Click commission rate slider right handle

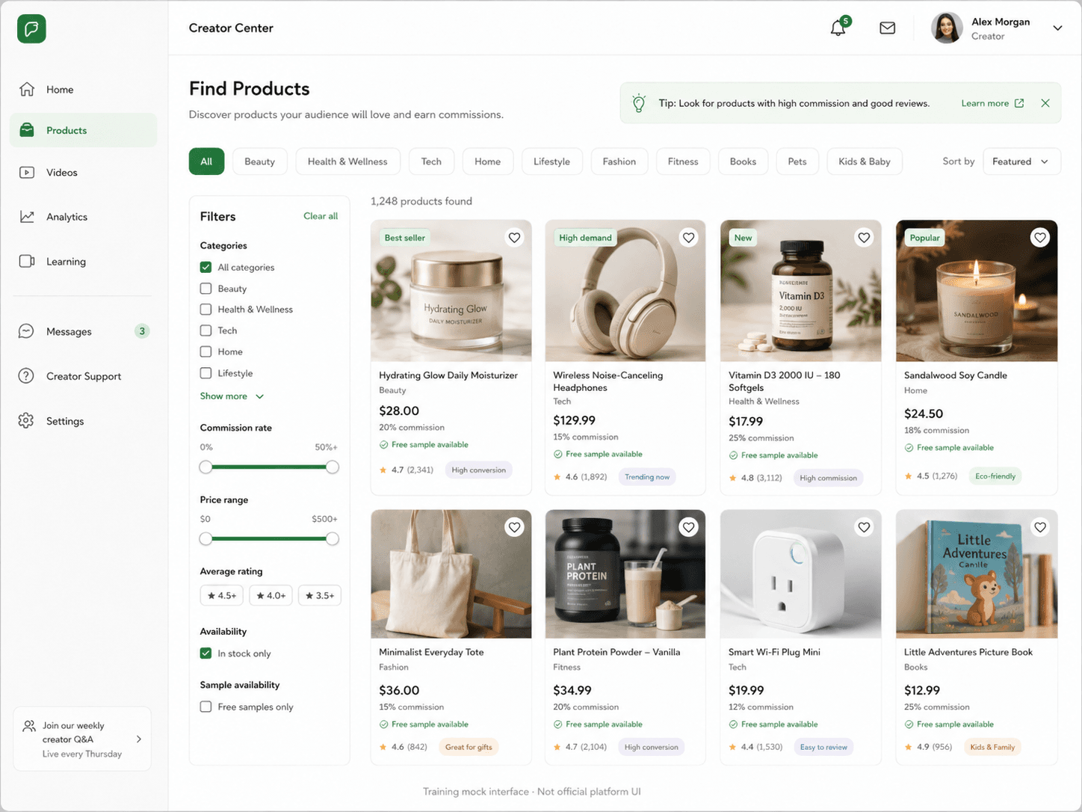pyautogui.click(x=333, y=467)
